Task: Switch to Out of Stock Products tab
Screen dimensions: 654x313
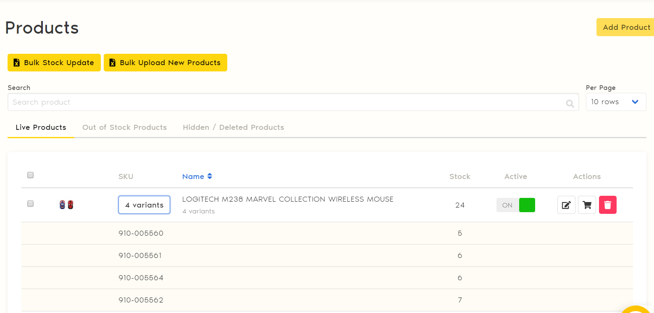Action: tap(124, 127)
